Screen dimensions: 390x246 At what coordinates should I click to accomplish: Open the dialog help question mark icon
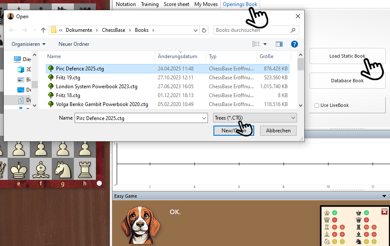294,44
